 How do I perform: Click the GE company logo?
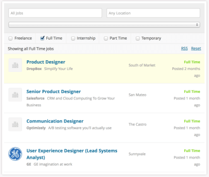pos(15,154)
